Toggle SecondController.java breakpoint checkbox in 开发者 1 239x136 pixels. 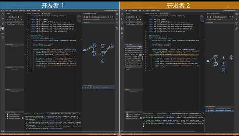(7, 118)
